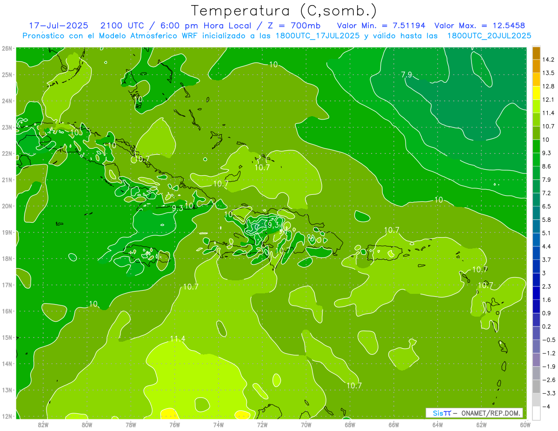The width and height of the screenshot is (558, 431).
Task: Select the 1800UTC_20JUL2025 valid-until timestamp
Action: (x=489, y=35)
